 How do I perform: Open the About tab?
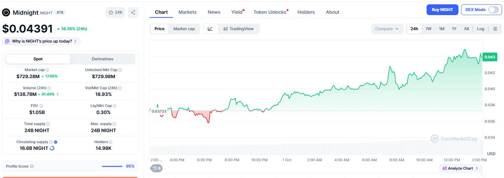332,12
